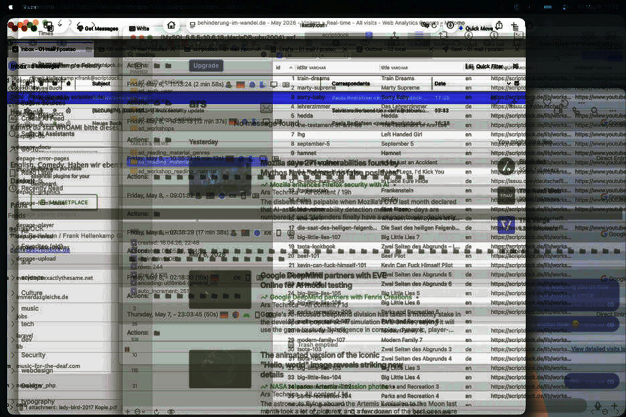Viewport: 626px width, 417px height.
Task: Switch to the Inbox - 01 mail / posteo tab
Action: tap(48, 49)
